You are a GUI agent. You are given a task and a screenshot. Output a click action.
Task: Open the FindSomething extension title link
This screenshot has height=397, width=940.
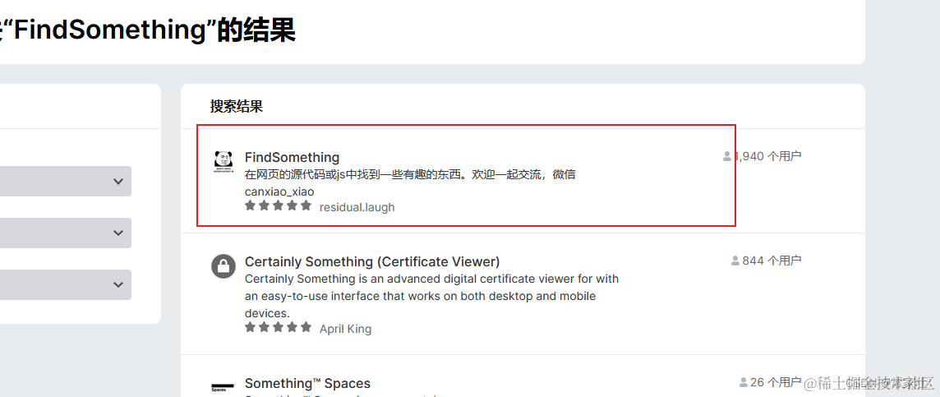tap(292, 157)
